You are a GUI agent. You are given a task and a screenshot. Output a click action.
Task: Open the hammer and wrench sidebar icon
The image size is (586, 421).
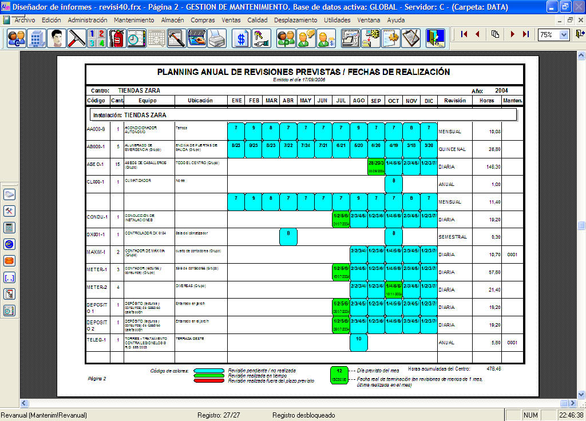(9, 211)
